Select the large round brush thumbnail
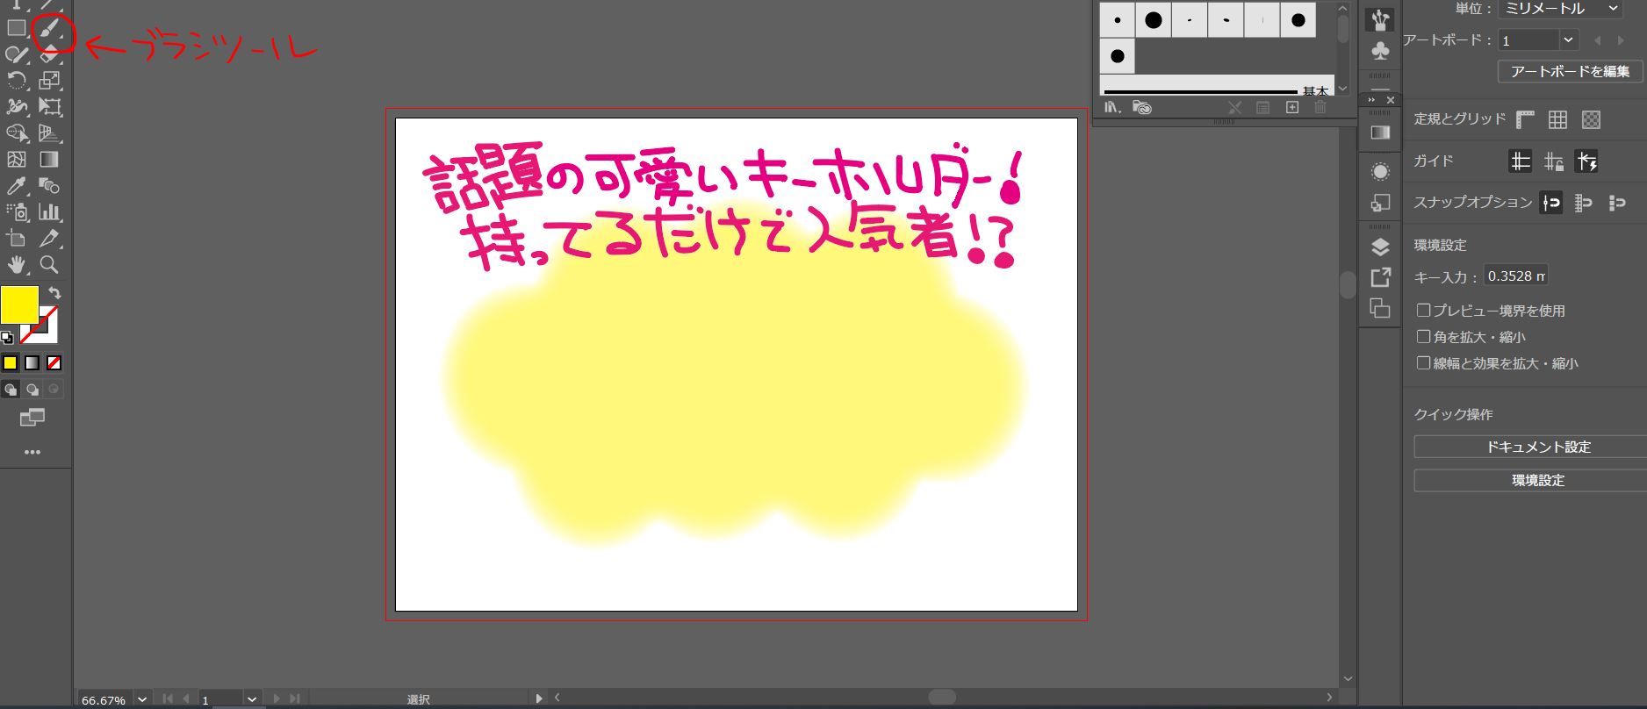Image resolution: width=1647 pixels, height=709 pixels. point(1154,20)
